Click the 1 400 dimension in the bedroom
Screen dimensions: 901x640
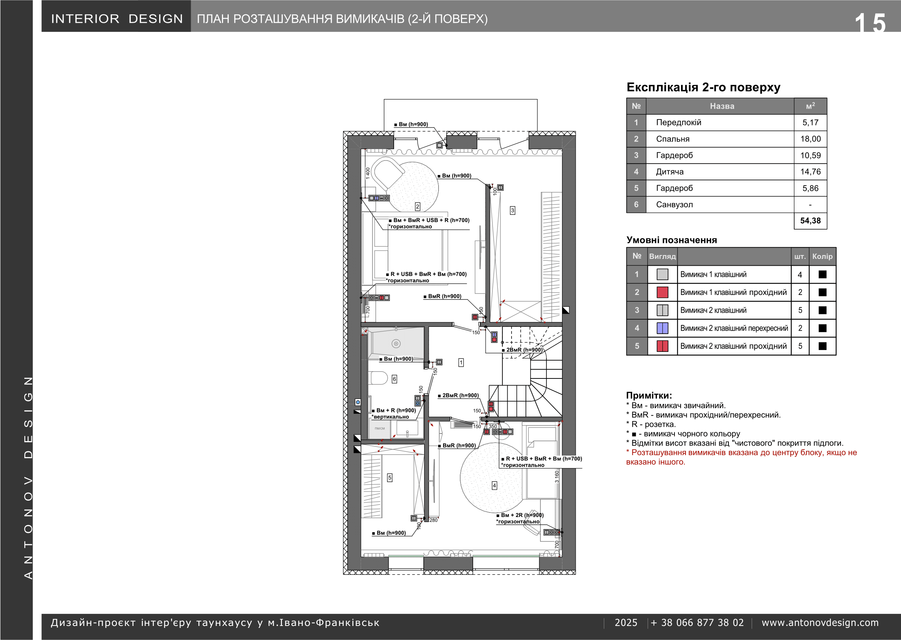point(368,173)
